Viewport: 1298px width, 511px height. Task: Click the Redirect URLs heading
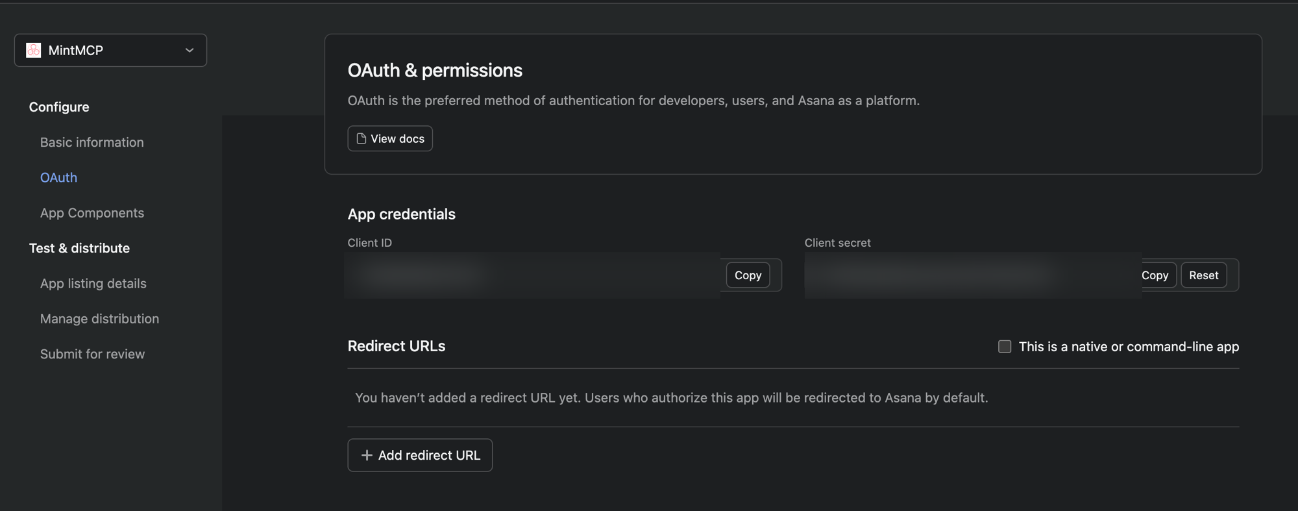[397, 346]
